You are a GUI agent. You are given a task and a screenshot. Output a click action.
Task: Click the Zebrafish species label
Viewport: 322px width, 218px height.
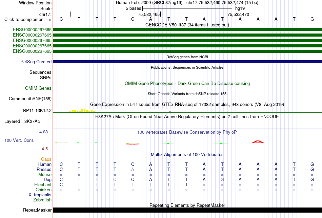(42, 200)
